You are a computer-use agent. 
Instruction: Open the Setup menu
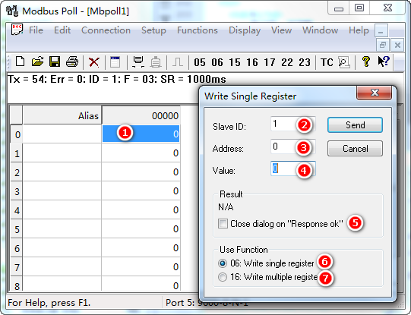pyautogui.click(x=153, y=30)
